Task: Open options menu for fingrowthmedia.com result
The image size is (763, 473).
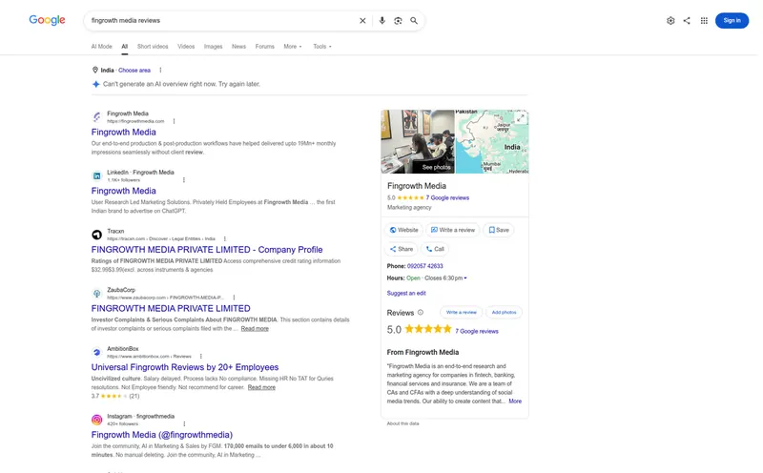Action: coord(175,121)
